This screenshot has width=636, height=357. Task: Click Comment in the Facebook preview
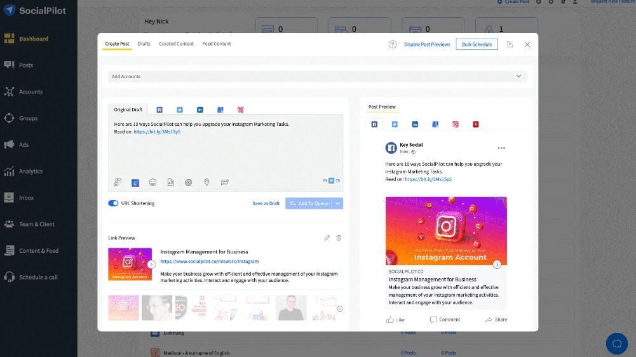[445, 320]
